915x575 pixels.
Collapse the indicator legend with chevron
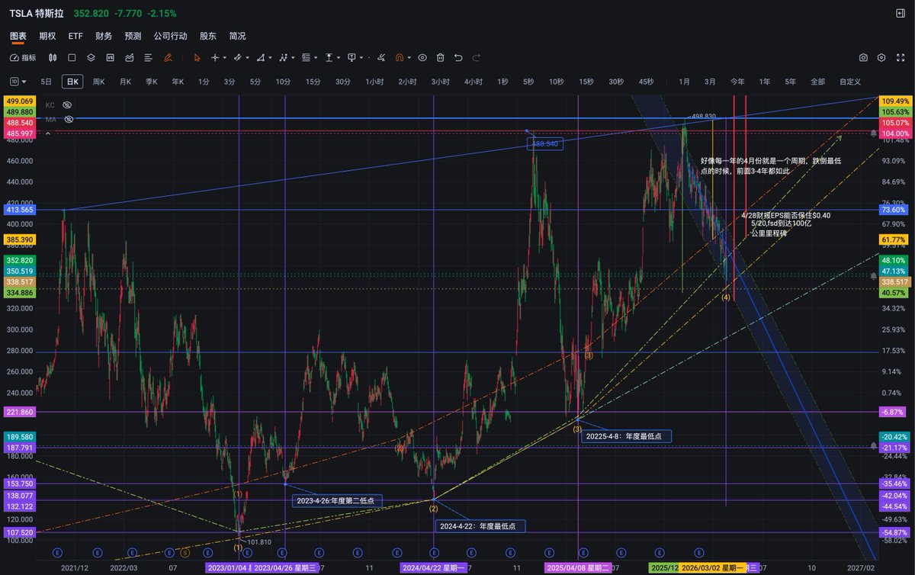click(x=50, y=133)
